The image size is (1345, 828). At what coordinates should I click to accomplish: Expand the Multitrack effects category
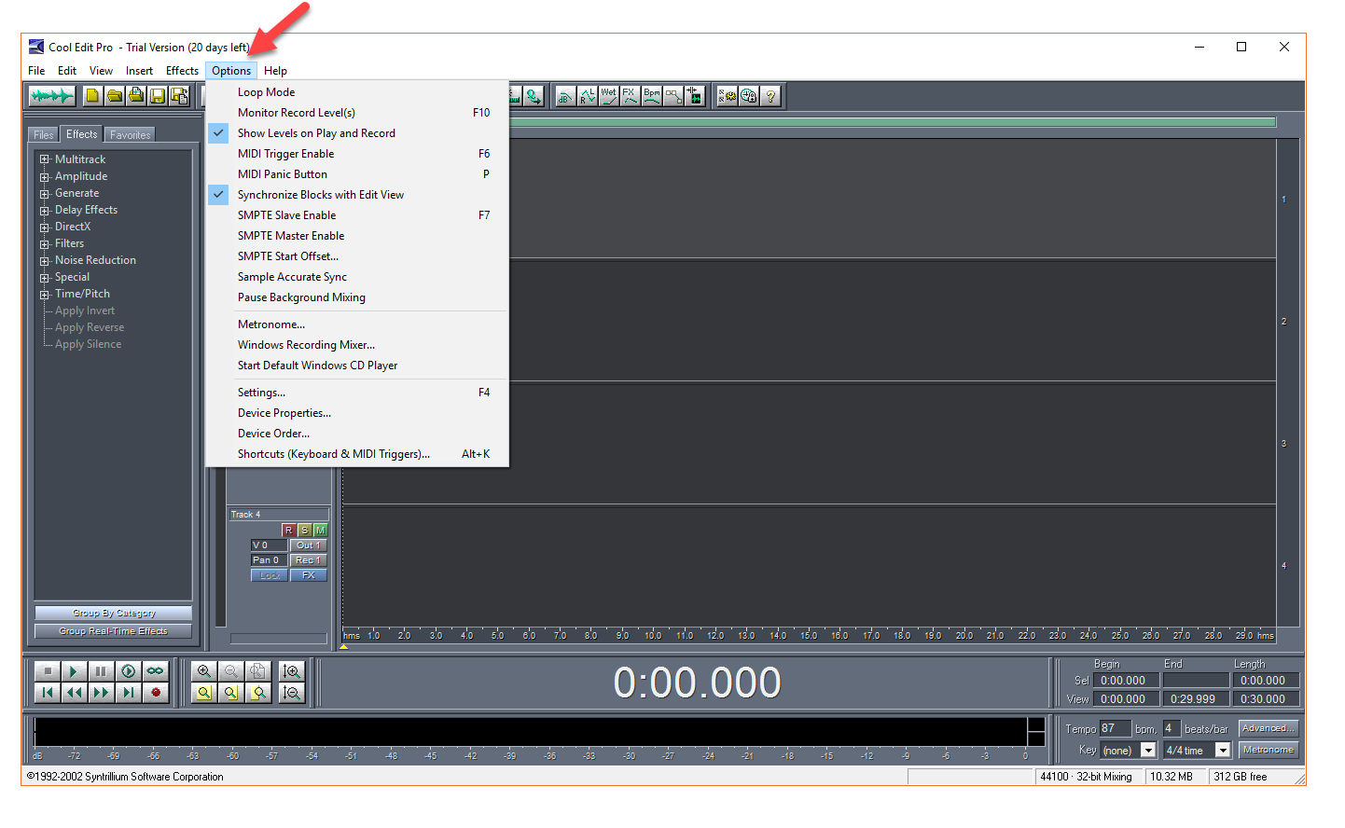[x=45, y=159]
